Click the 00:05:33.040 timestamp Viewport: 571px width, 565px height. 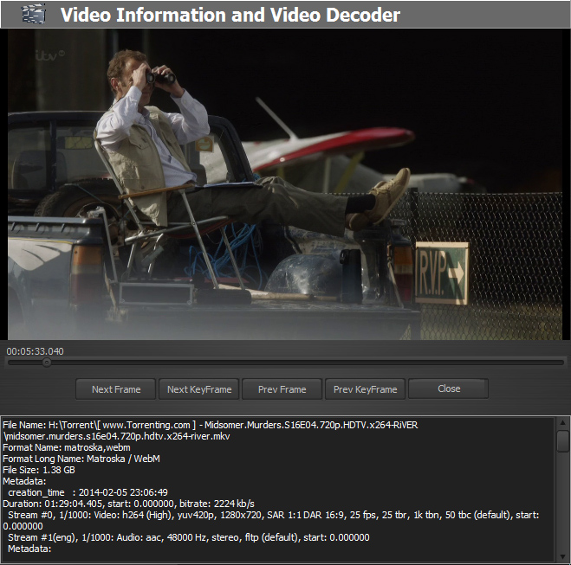(35, 351)
